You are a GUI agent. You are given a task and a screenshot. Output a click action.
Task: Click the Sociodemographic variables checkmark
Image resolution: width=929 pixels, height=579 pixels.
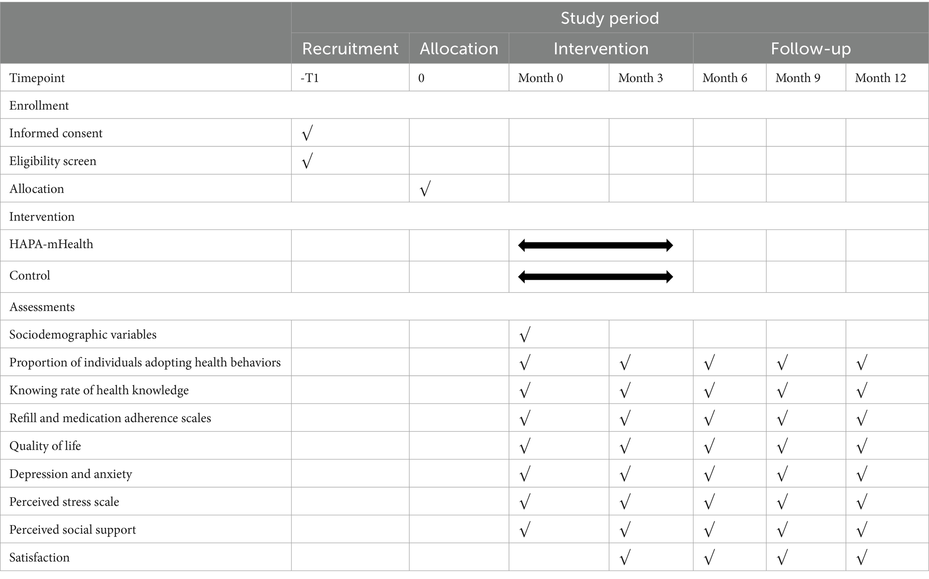tap(525, 335)
